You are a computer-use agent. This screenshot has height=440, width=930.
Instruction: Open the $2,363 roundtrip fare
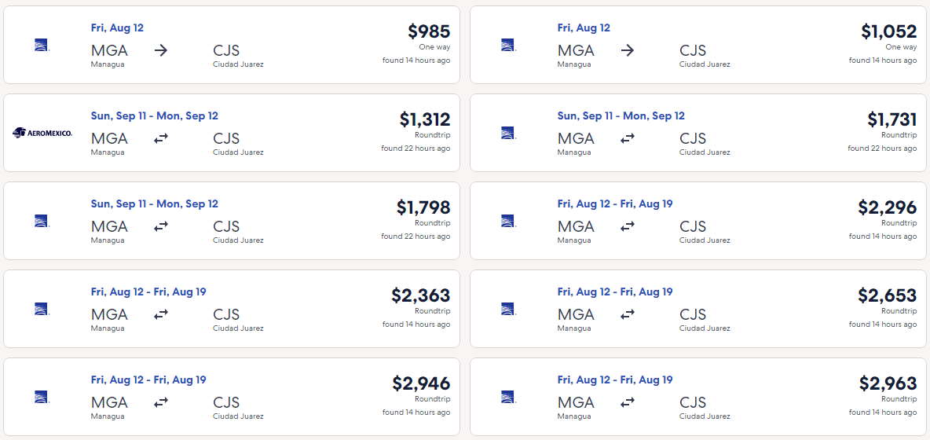(420, 295)
